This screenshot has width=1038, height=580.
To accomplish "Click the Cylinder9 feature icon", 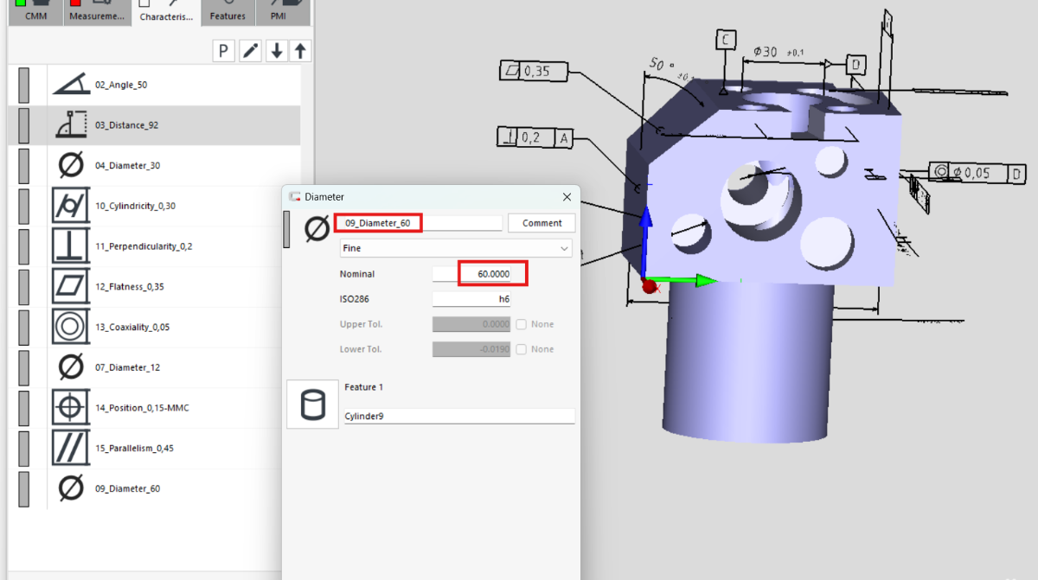I will click(312, 405).
